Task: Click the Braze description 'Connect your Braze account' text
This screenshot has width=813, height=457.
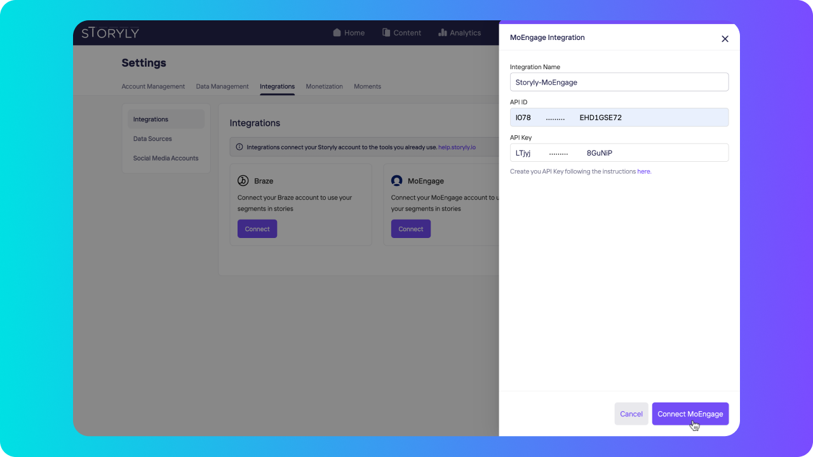Action: point(295,203)
